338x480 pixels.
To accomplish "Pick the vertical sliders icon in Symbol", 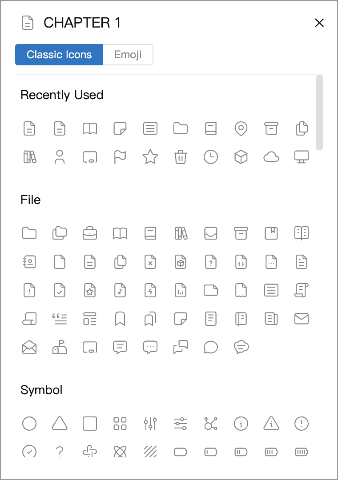I will [x=150, y=424].
